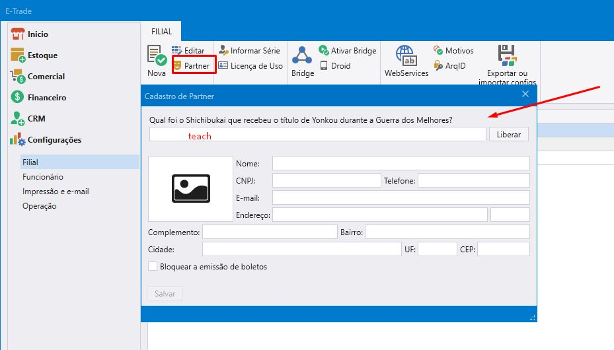Image resolution: width=614 pixels, height=350 pixels.
Task: Switch to the FILIAL ribbon tab
Action: coord(161,31)
